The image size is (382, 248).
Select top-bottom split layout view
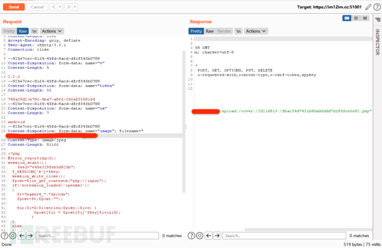pyautogui.click(x=356, y=18)
